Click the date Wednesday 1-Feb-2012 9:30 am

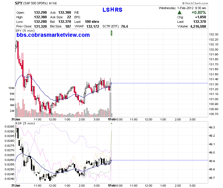click(182, 8)
